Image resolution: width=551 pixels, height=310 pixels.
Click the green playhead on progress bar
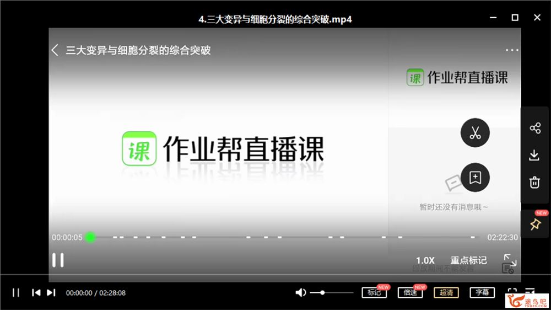90,237
